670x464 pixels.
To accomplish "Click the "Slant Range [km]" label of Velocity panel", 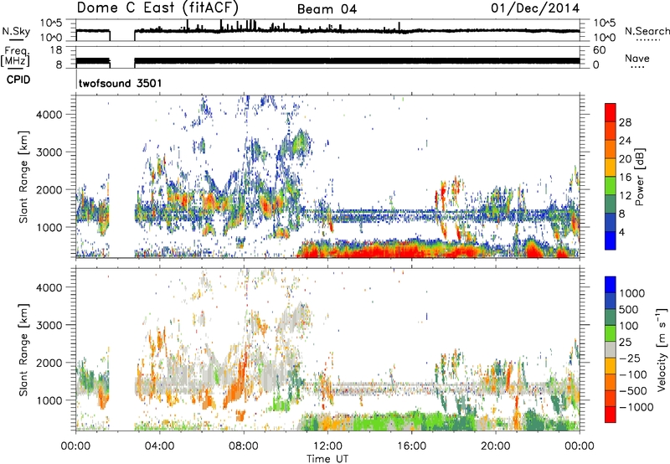I will point(23,350).
